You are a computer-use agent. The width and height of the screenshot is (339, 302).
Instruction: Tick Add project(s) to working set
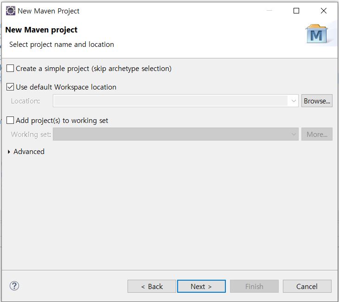pyautogui.click(x=10, y=121)
